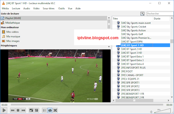The image size is (174, 114).
Task: Select [FR] FOOT channel
Action: click(127, 72)
